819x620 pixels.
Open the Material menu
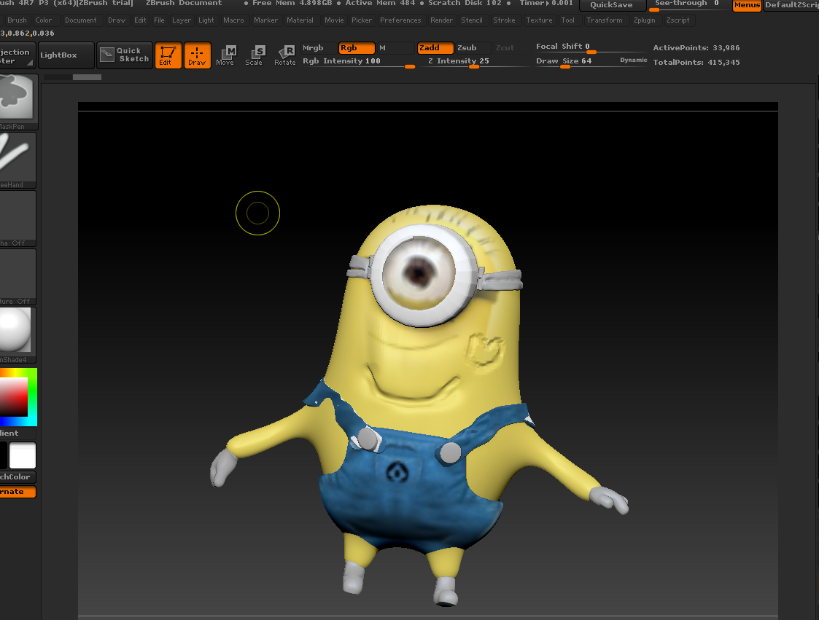click(300, 20)
